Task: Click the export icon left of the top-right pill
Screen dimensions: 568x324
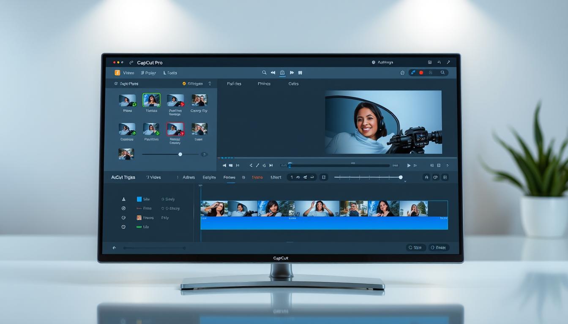Action: [x=402, y=73]
